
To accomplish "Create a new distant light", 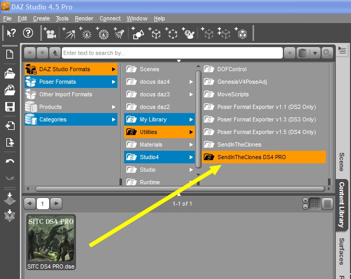I will [x=69, y=33].
